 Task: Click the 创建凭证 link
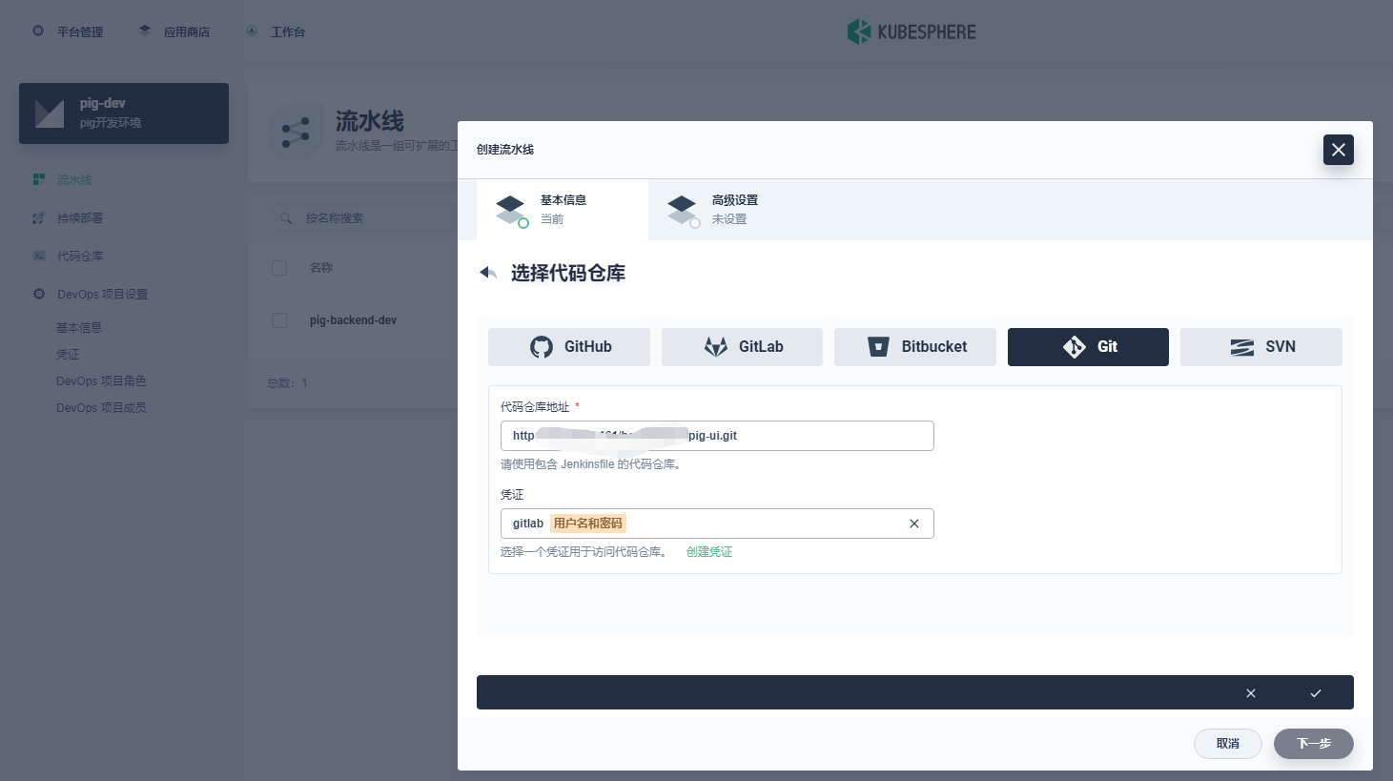point(709,552)
